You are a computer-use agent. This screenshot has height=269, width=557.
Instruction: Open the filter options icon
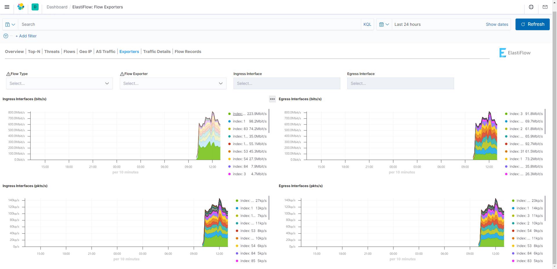(x=6, y=36)
